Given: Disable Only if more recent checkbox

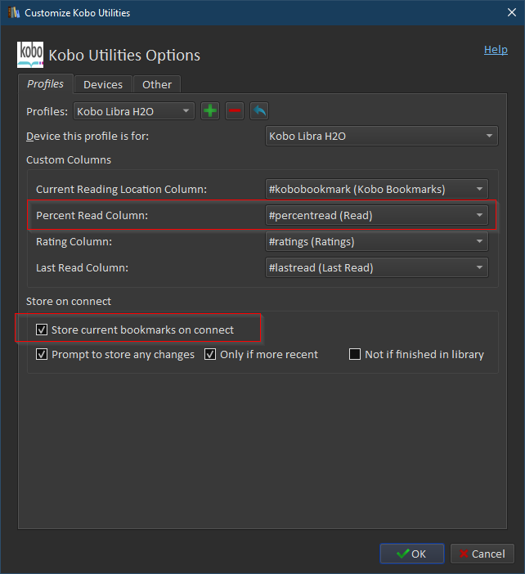Looking at the screenshot, I should (210, 354).
